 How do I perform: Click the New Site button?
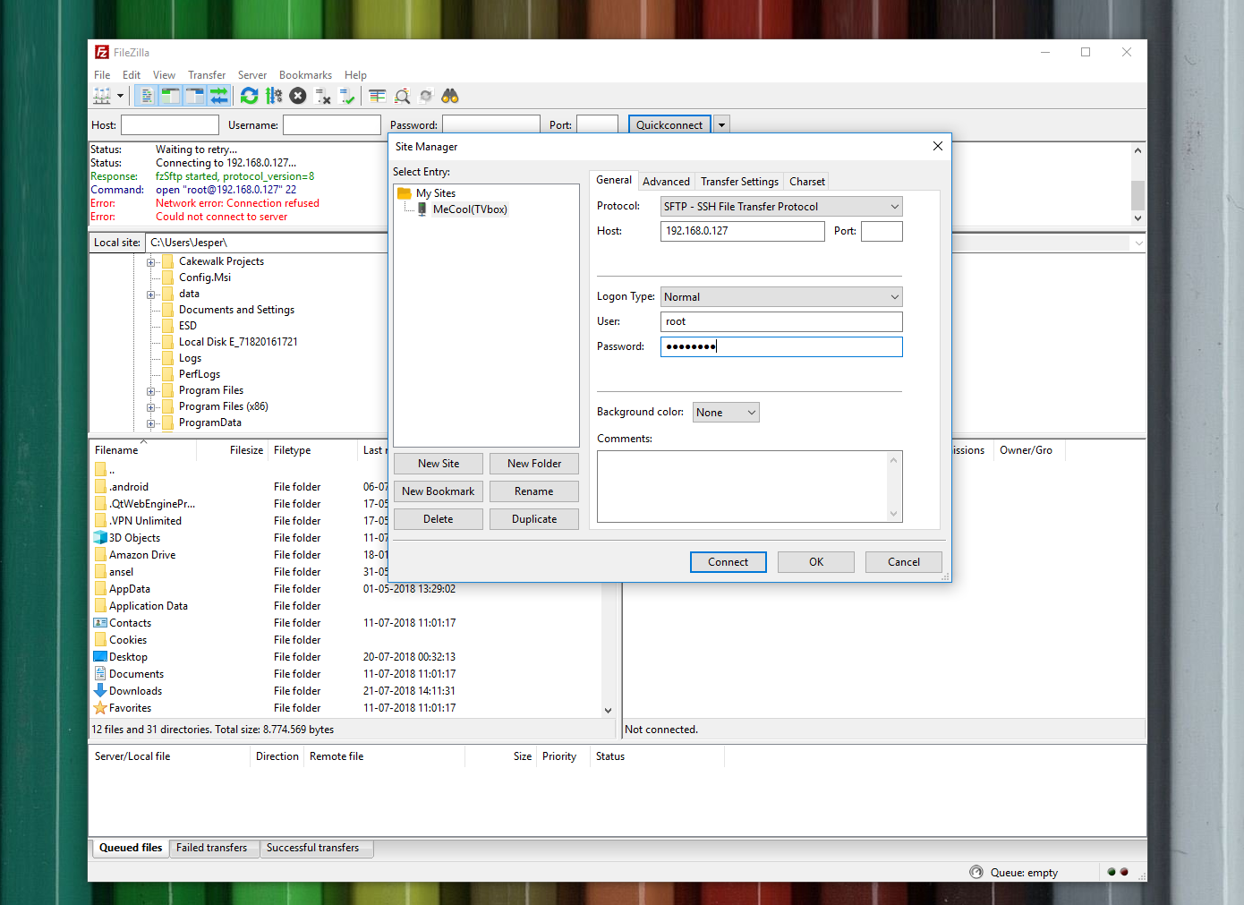pos(439,464)
